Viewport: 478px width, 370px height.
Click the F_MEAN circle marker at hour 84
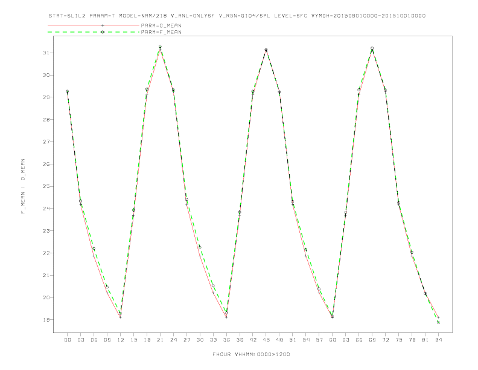tap(438, 322)
